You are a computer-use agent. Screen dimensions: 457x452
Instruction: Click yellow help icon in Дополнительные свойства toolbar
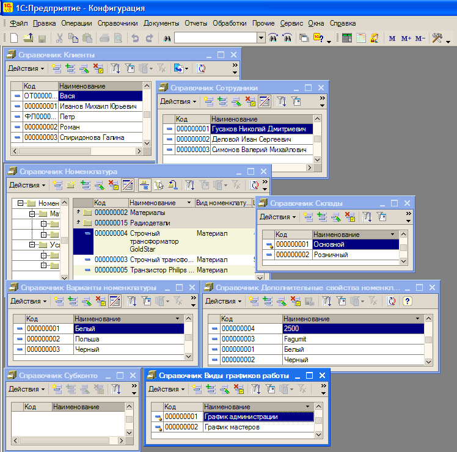click(407, 301)
